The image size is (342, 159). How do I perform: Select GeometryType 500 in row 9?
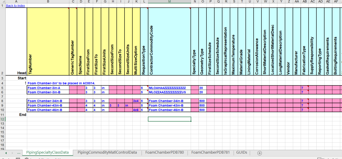202,105
